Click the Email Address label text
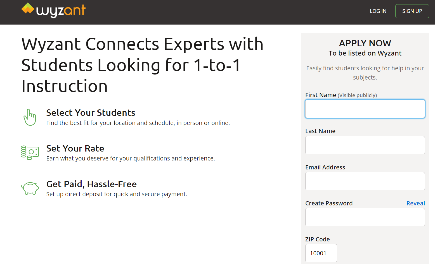 [x=325, y=167]
